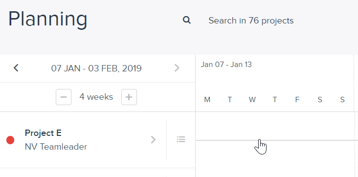Screen dimensions: 358x177
Task: Decrease weeks shown with minus button
Action: click(64, 97)
